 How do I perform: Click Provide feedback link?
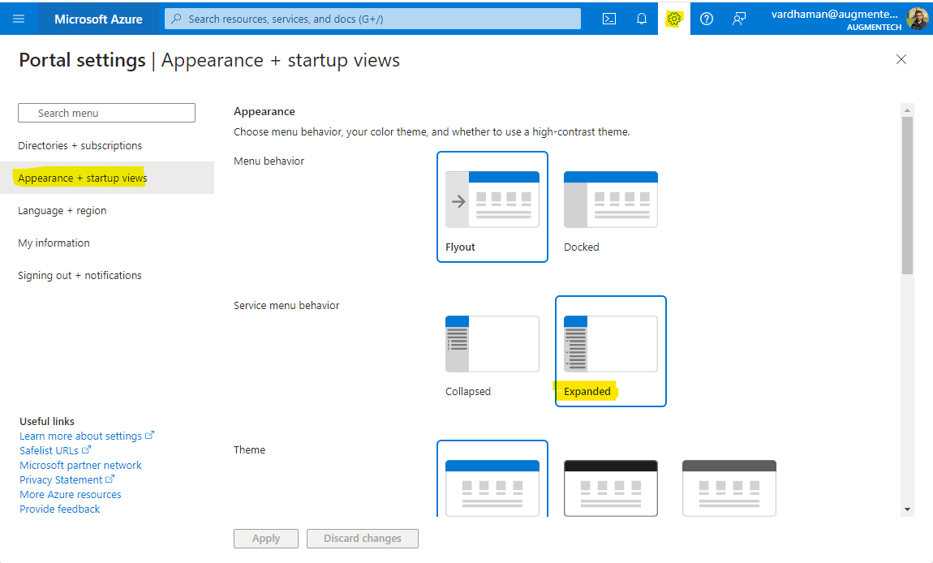point(59,509)
